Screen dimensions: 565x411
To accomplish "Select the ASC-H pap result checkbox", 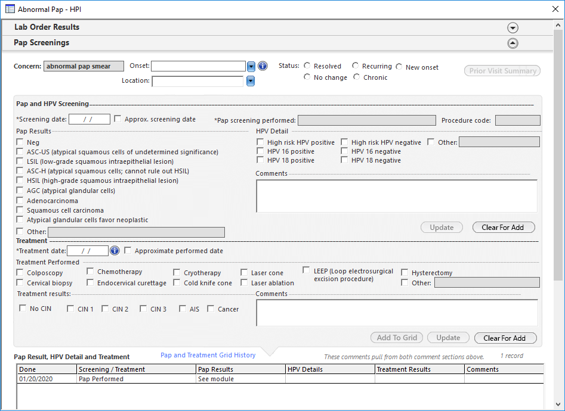I will pyautogui.click(x=20, y=170).
